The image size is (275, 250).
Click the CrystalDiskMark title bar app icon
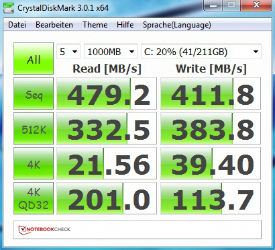point(9,8)
